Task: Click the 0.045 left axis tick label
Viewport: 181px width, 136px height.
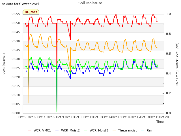Action: [x=16, y=32]
